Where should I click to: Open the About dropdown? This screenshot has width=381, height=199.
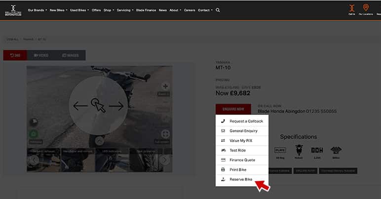tap(175, 10)
